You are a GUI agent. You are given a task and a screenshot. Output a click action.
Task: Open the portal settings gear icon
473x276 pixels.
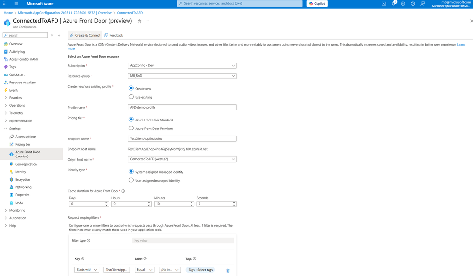coord(403,4)
